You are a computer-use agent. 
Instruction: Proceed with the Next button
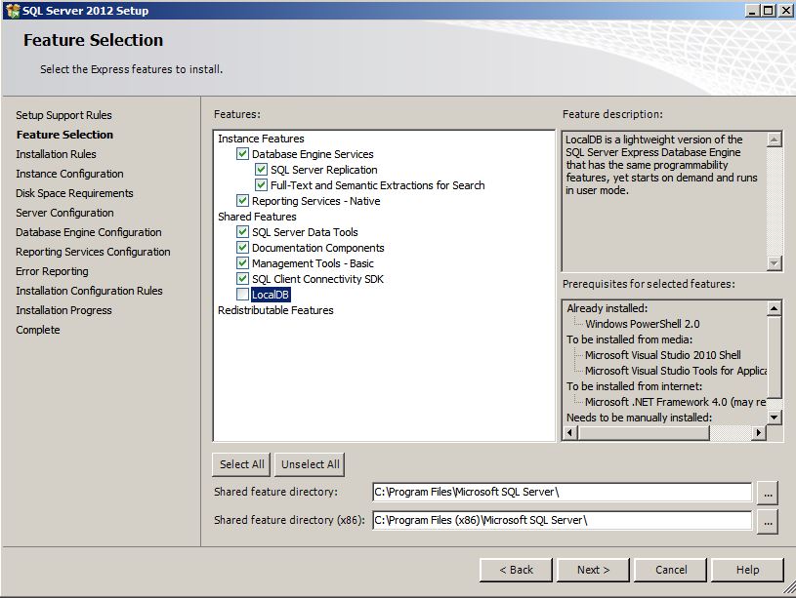click(593, 570)
